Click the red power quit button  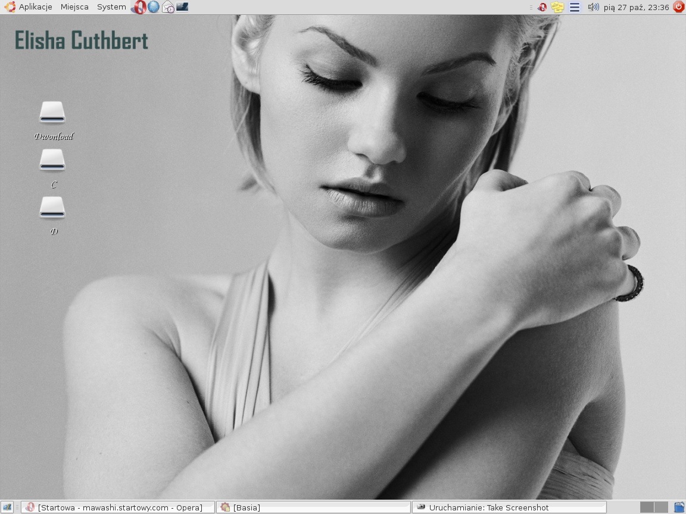click(x=679, y=7)
